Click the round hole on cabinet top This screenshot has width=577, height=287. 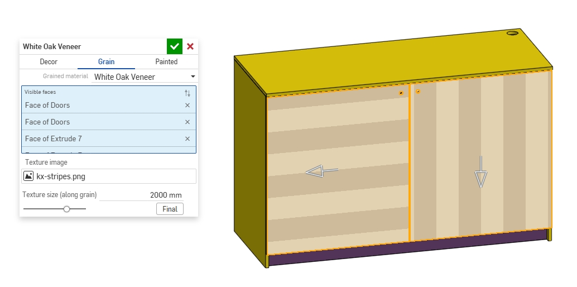pyautogui.click(x=512, y=33)
